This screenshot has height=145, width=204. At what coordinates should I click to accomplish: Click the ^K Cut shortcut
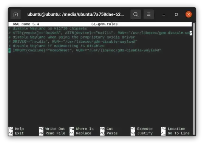107,129
